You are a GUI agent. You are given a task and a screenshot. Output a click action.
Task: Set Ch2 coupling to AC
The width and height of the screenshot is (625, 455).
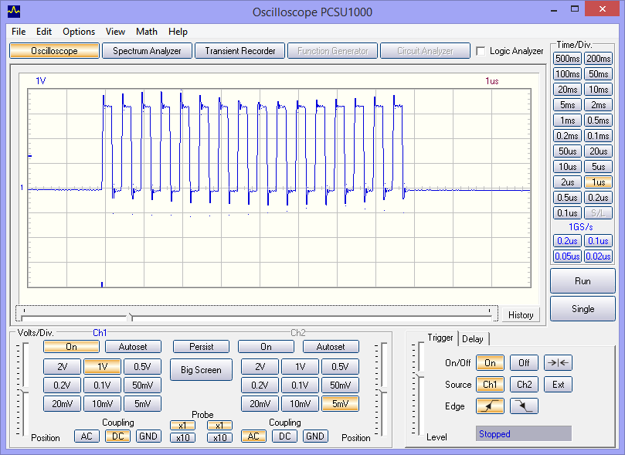[253, 436]
